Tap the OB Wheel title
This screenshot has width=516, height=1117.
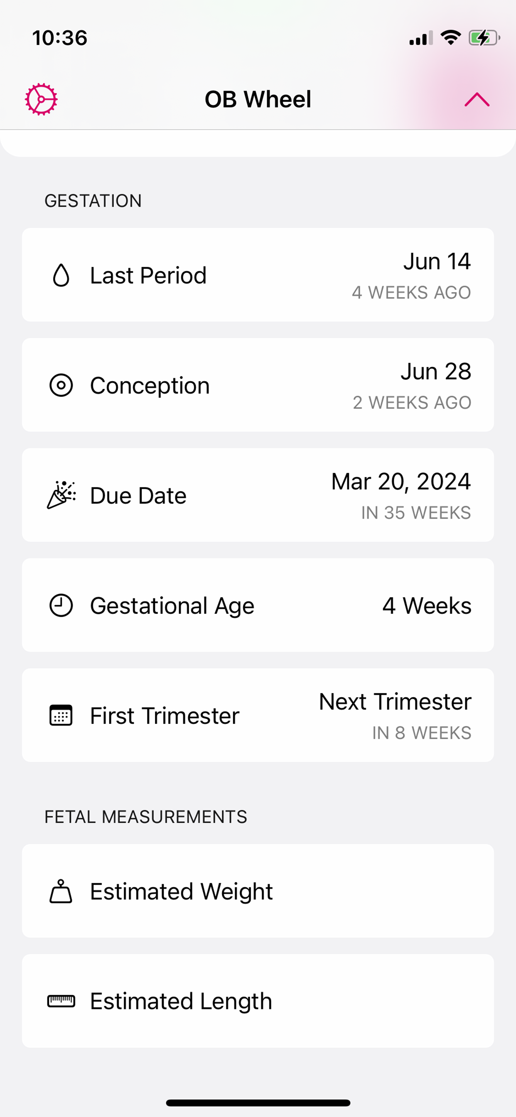[x=258, y=99]
